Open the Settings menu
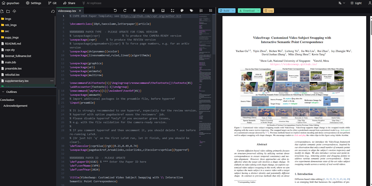The image size is (372, 186). [33, 3]
